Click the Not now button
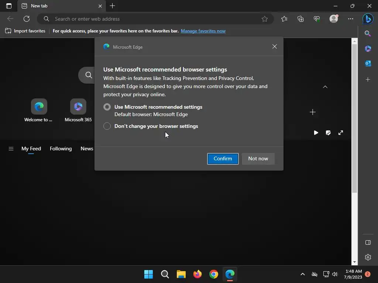This screenshot has width=378, height=283. 258,158
